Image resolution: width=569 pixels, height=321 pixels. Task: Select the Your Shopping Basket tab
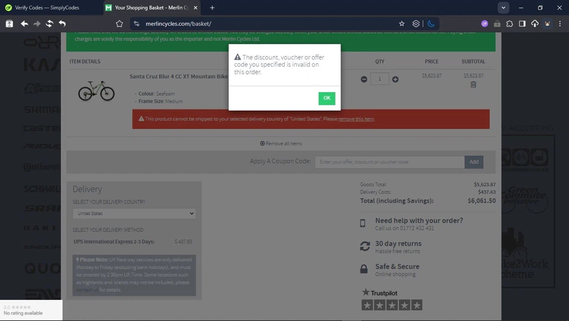click(x=151, y=8)
